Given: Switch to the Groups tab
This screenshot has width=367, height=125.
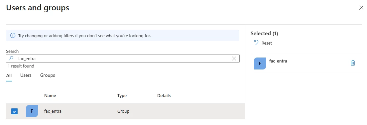Looking at the screenshot, I should [x=48, y=75].
